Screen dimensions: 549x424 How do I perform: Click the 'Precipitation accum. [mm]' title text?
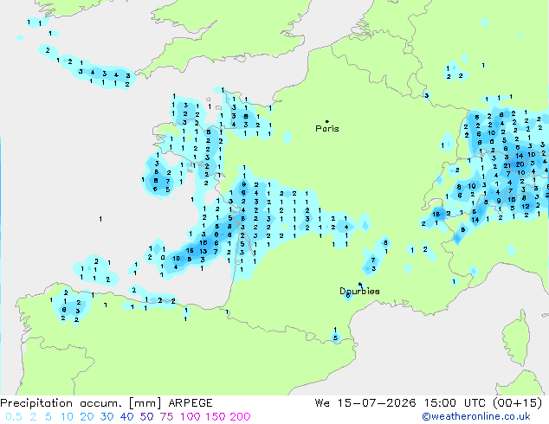pos(81,403)
